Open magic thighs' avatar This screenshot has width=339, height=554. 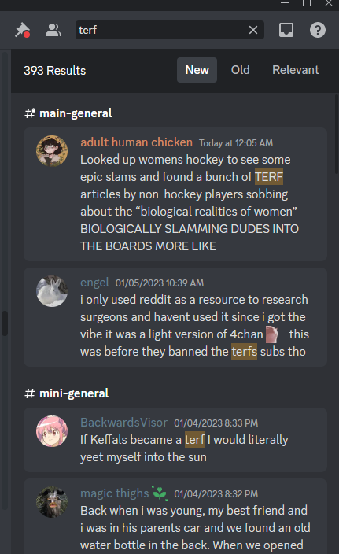[x=52, y=502]
